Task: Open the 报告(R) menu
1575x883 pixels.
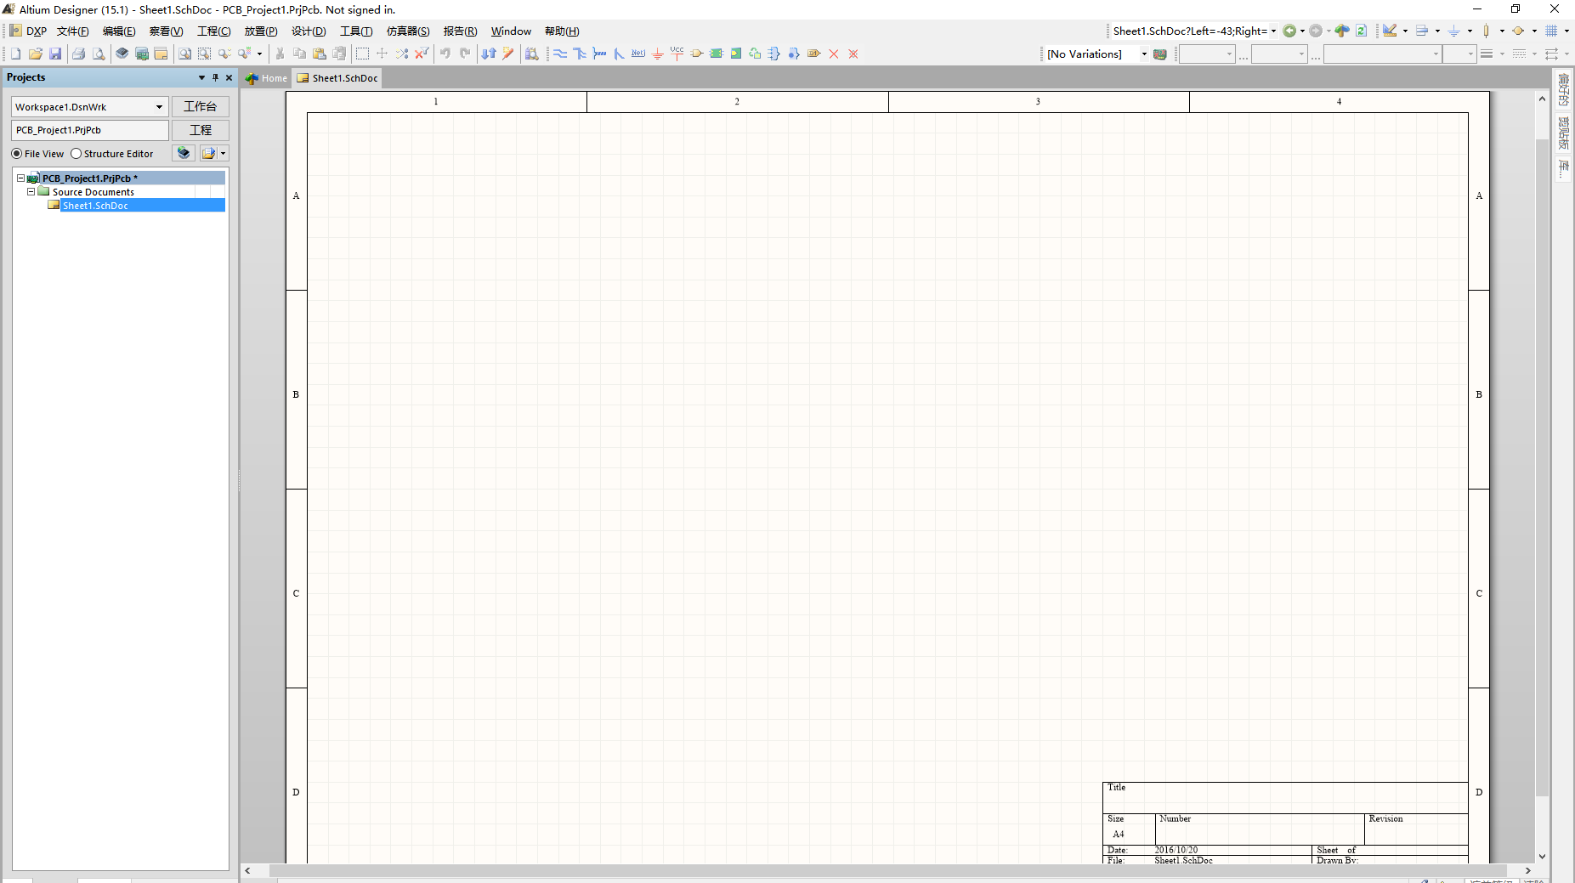Action: [x=460, y=31]
